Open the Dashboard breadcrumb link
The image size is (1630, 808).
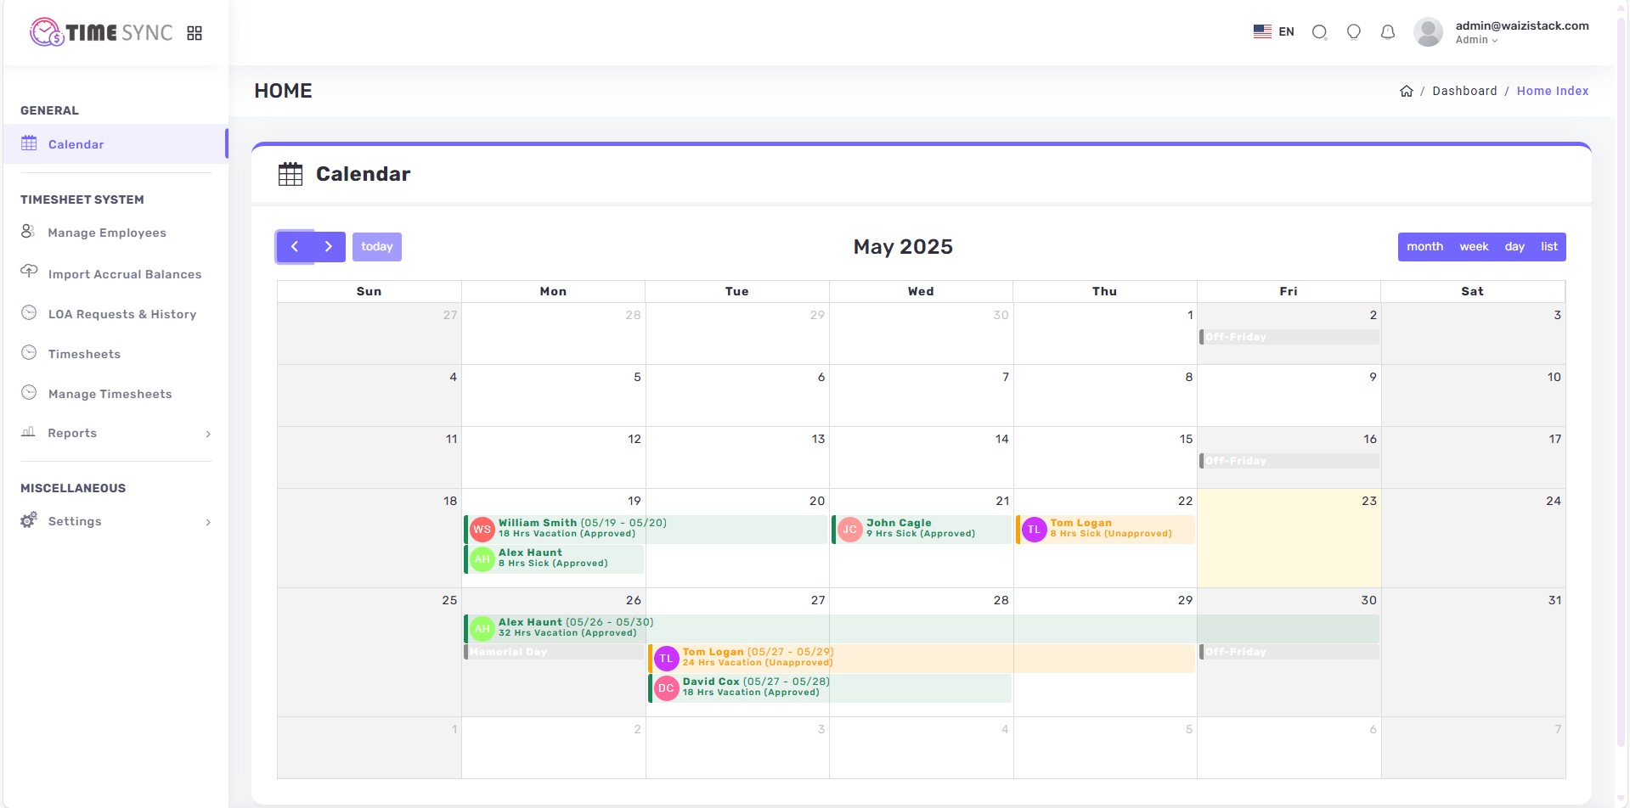click(x=1464, y=91)
